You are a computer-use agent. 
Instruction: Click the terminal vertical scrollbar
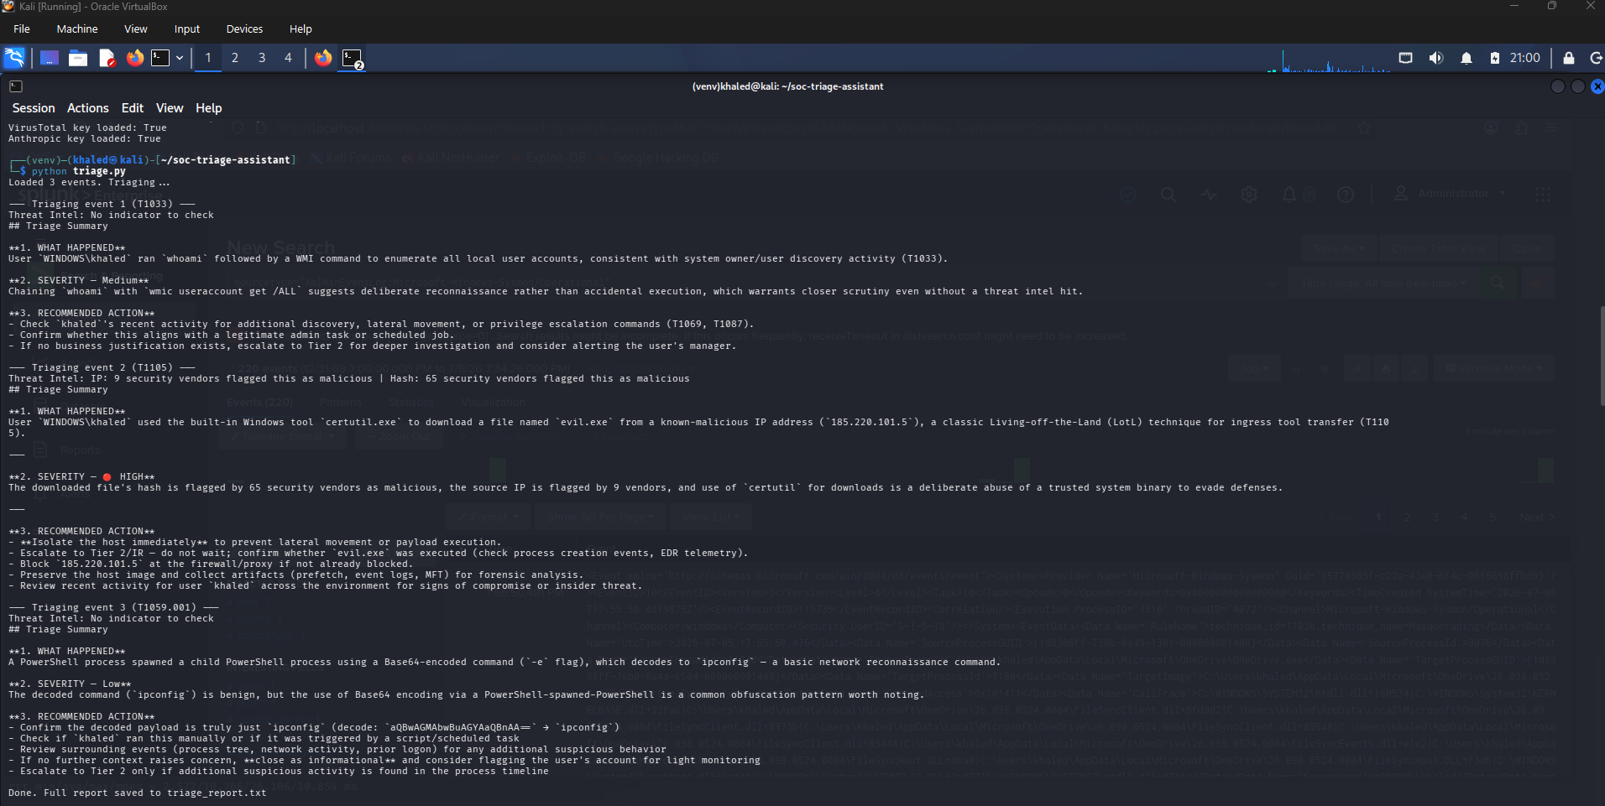tap(1602, 356)
